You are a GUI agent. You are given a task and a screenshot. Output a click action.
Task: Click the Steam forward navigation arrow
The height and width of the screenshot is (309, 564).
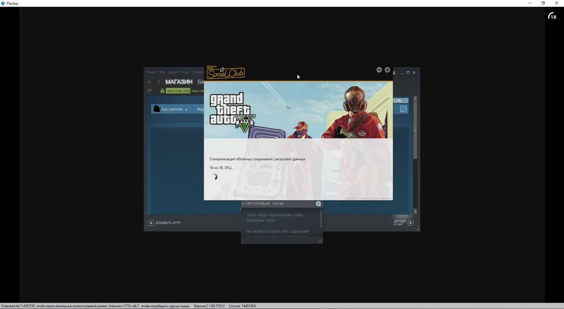pos(158,82)
